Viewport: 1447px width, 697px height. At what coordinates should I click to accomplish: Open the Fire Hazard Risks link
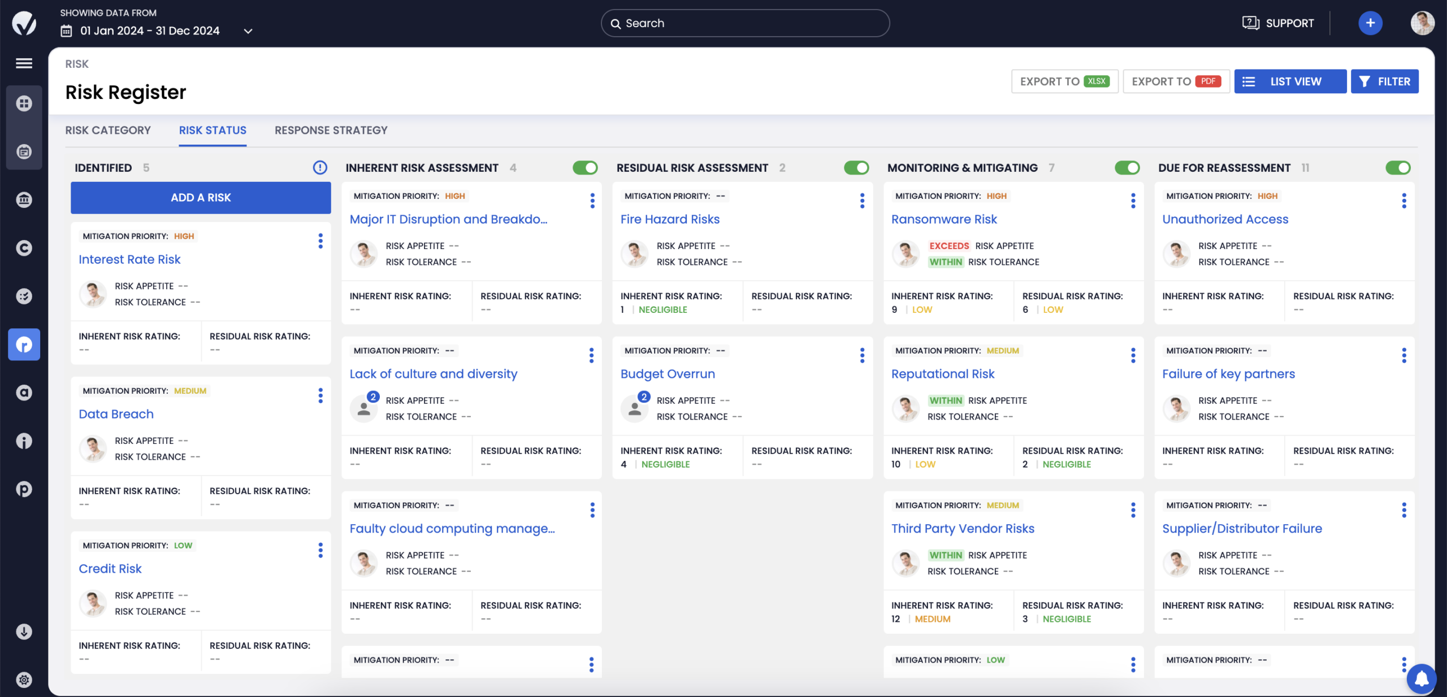point(670,219)
